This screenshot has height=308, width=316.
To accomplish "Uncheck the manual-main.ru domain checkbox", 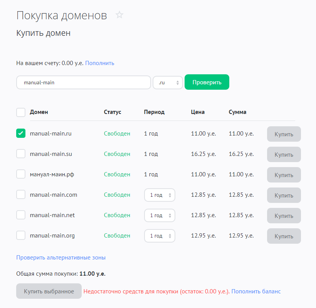I will tap(21, 134).
